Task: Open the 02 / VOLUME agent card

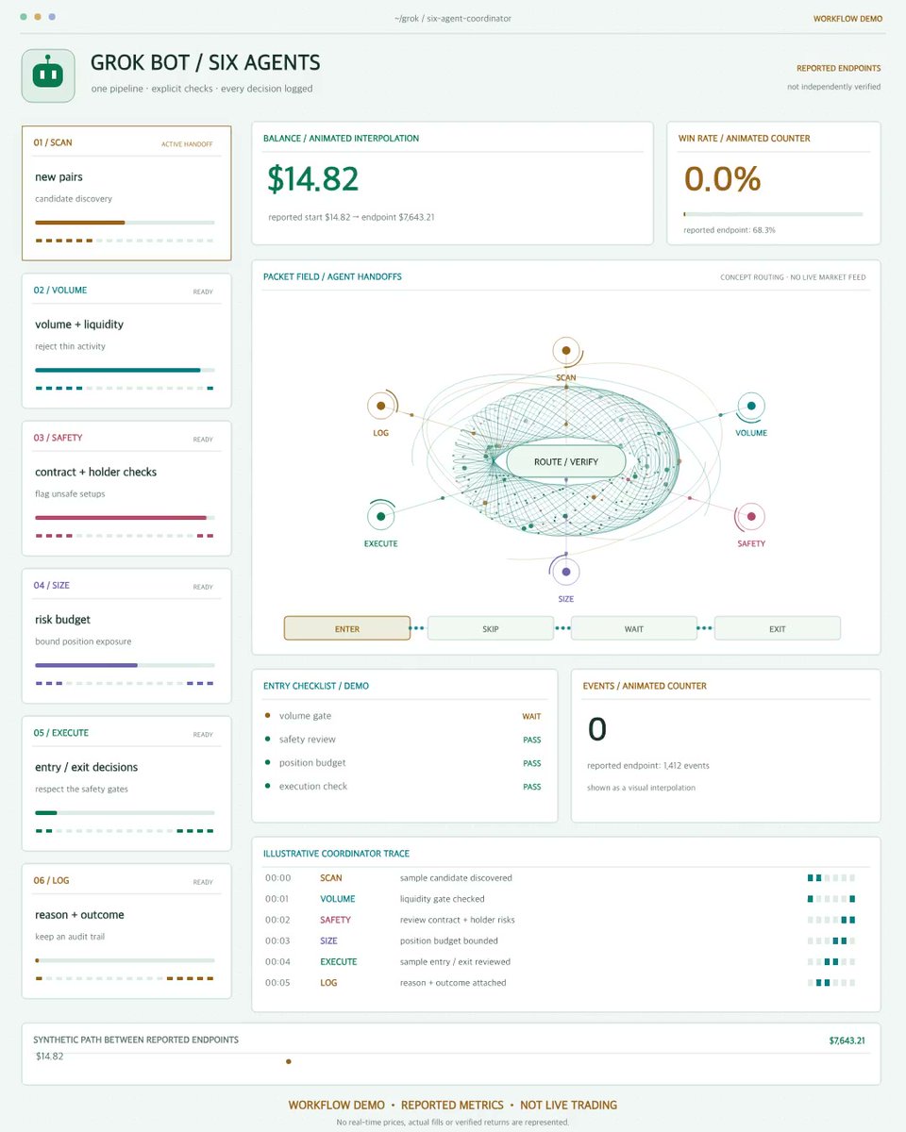Action: [126, 341]
